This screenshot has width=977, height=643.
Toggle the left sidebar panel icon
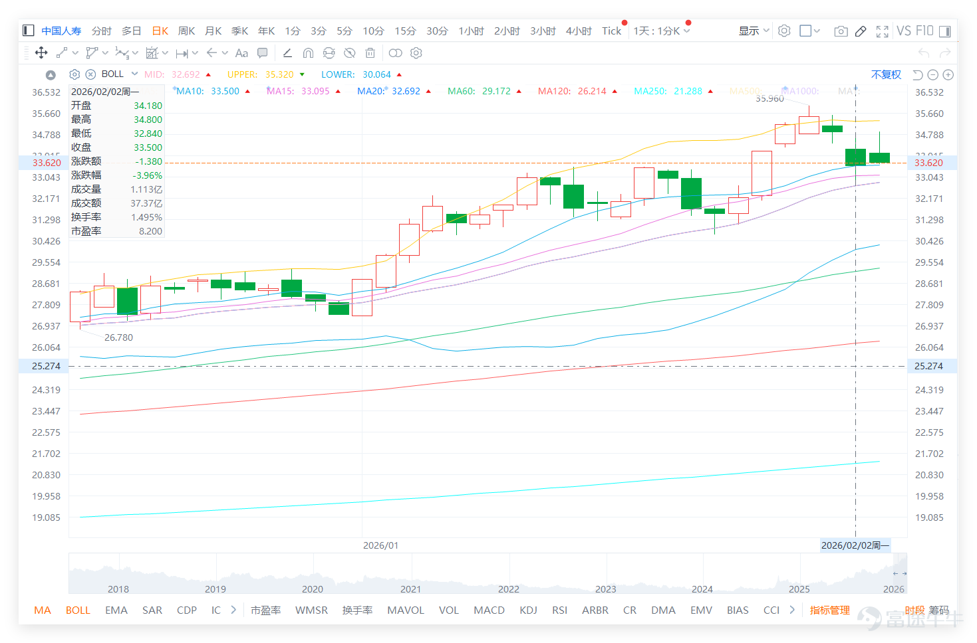click(x=28, y=31)
